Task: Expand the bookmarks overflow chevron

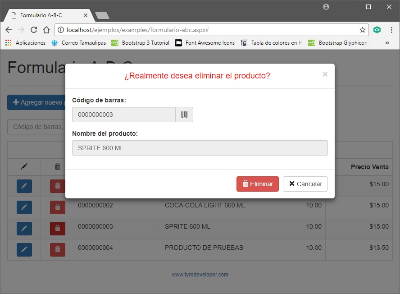Action: coord(386,43)
